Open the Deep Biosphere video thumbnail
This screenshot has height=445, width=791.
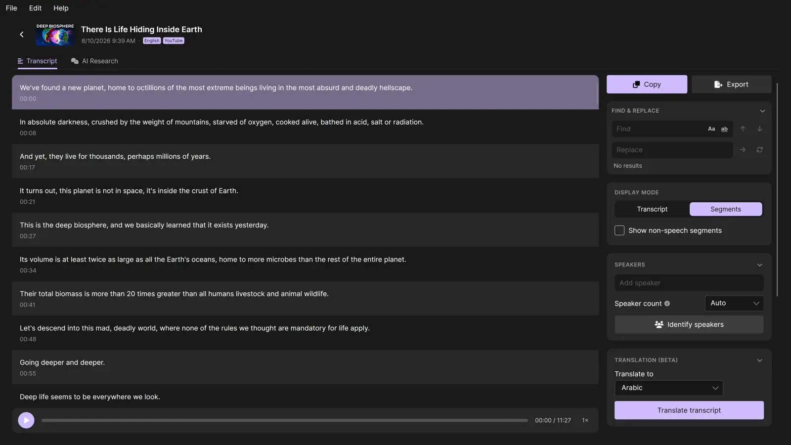coord(55,34)
